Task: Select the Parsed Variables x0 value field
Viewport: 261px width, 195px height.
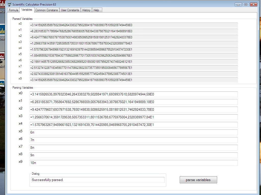Action: pos(134,25)
